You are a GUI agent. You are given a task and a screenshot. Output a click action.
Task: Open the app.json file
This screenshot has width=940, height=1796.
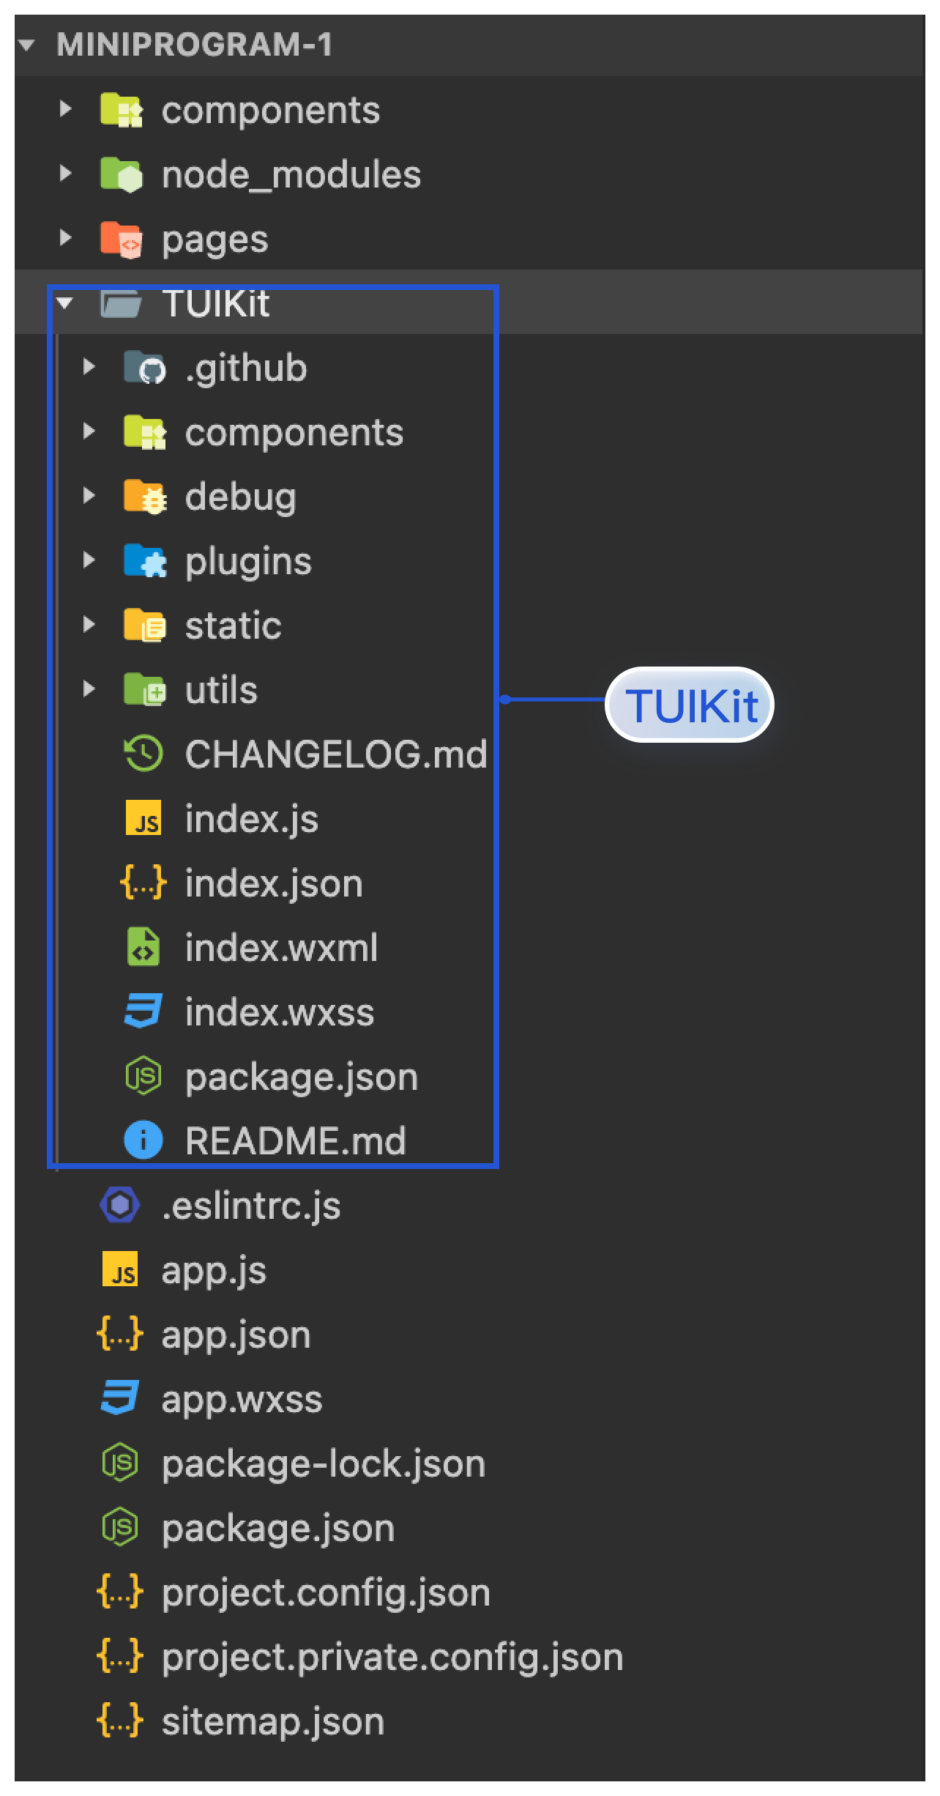coord(236,1337)
